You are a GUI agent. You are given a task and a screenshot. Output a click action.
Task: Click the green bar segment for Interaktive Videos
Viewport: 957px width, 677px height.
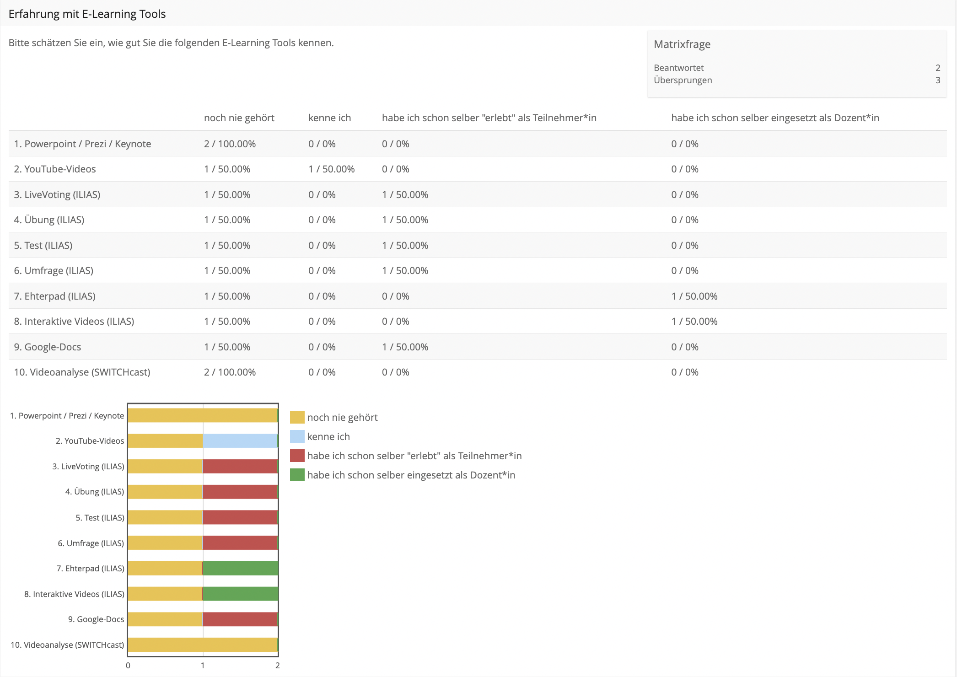coord(240,594)
